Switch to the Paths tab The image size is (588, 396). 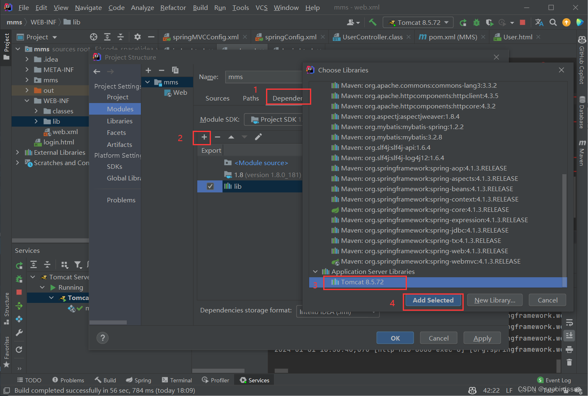[251, 98]
